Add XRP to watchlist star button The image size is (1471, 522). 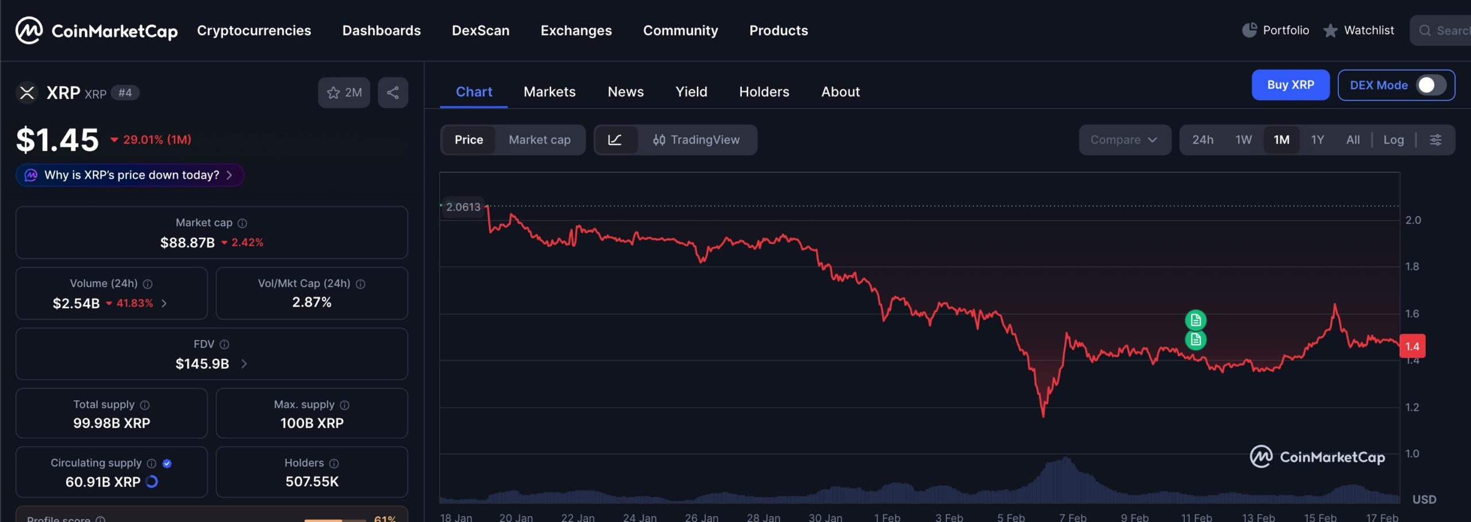344,92
